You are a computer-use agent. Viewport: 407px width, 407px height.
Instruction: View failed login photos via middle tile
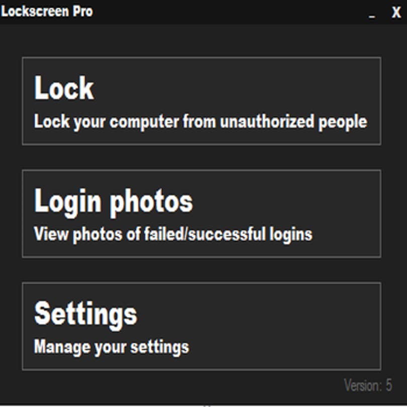201,214
